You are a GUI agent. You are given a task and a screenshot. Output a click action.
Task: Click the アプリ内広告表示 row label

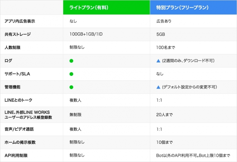[x=20, y=21]
